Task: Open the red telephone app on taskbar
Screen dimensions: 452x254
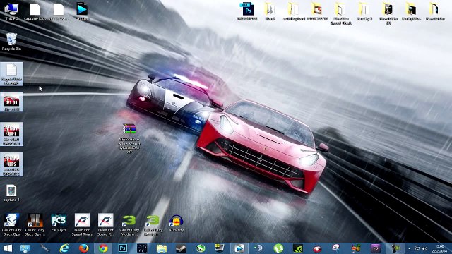Action: (317, 248)
